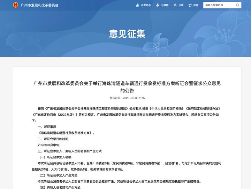Click the 长者助手 elder assistant icon

point(137,5)
